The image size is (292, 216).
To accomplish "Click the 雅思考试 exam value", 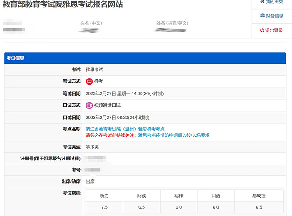I will click(94, 69).
